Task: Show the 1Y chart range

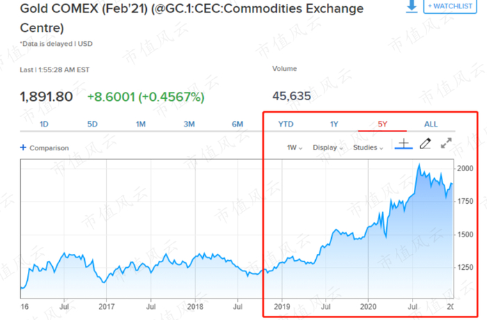Action: pyautogui.click(x=334, y=124)
